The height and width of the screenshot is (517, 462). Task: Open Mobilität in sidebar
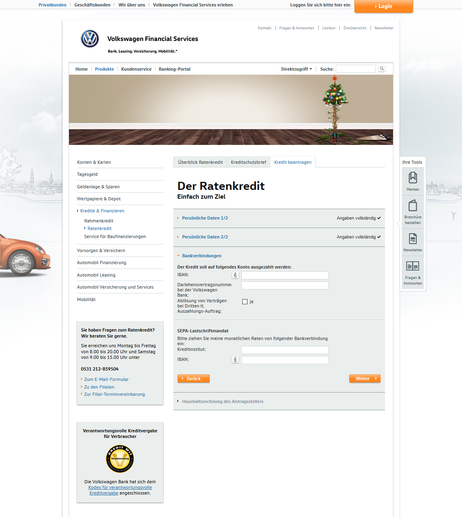(x=86, y=299)
